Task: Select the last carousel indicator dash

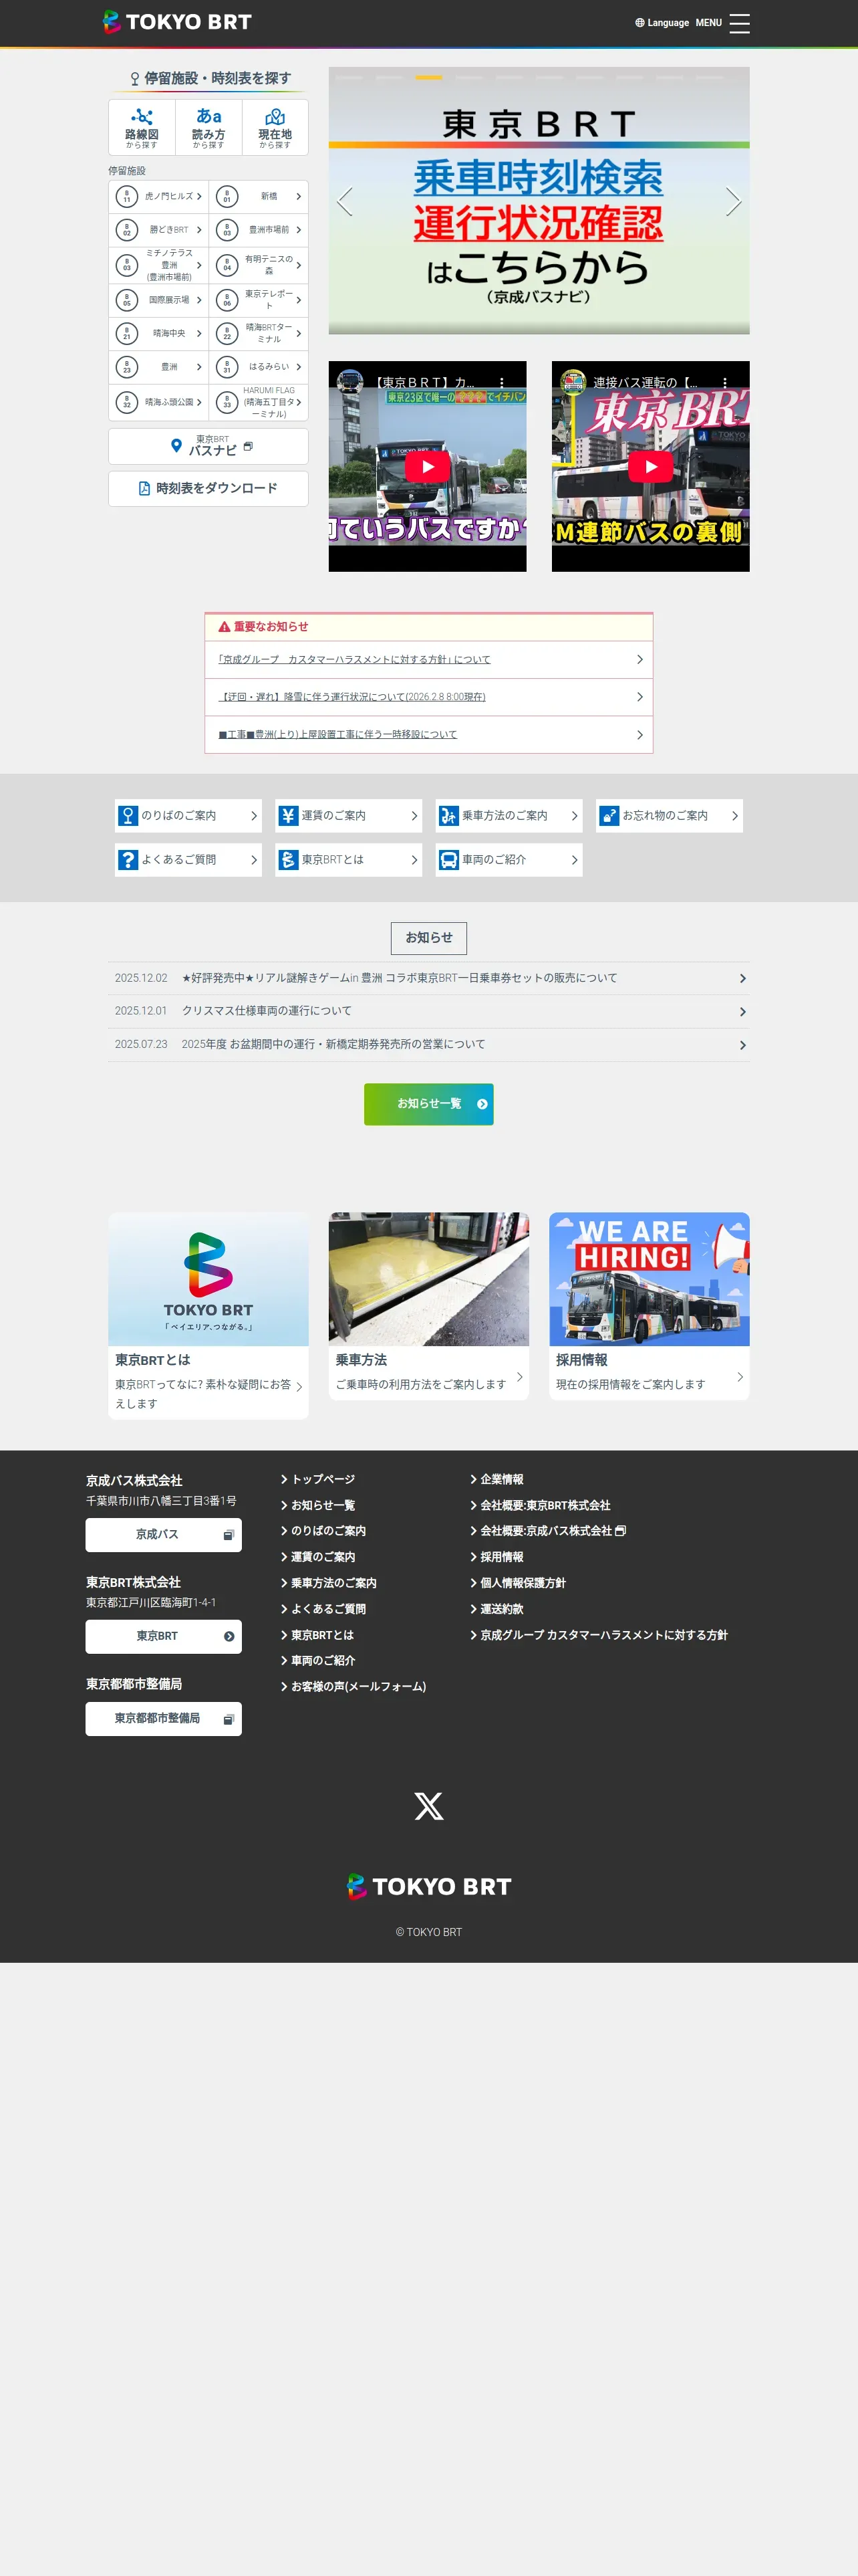Action: 709,77
